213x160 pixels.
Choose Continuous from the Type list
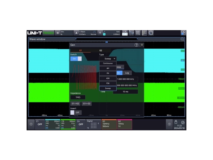pos(108,63)
